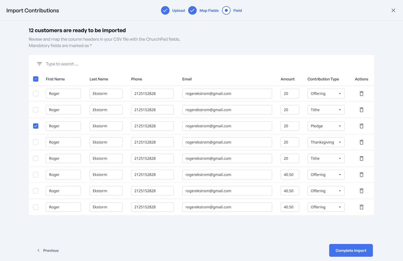
Task: Click trash icon in the last table row
Action: point(361,207)
